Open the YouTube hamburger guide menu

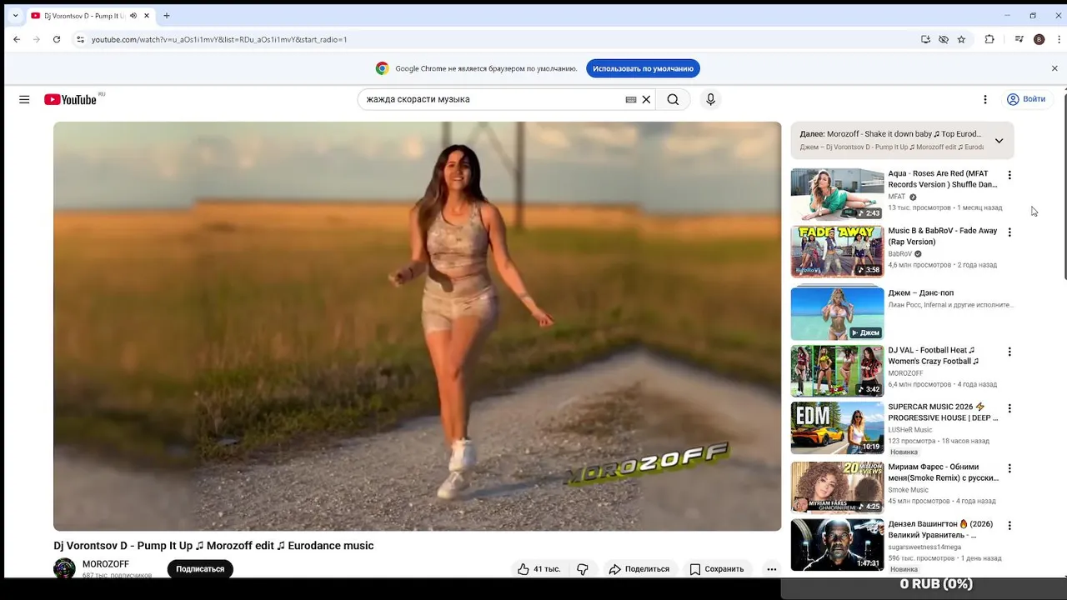(x=24, y=99)
